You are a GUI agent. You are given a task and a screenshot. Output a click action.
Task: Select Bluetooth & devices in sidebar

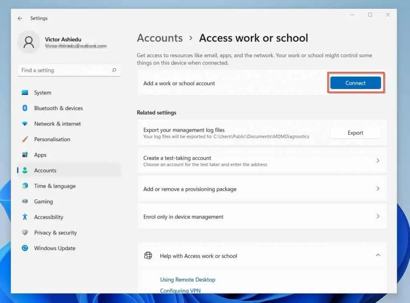[x=58, y=108]
